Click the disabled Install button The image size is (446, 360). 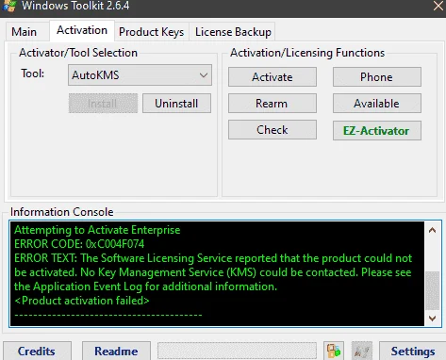pyautogui.click(x=103, y=103)
